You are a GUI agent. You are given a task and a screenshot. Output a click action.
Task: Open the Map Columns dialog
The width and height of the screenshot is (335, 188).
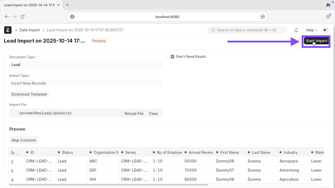coord(24,140)
